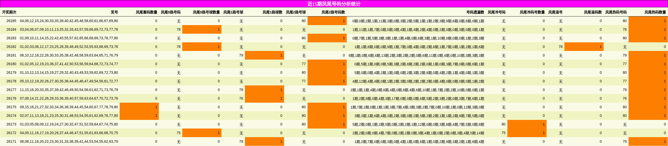The width and height of the screenshot is (668, 146).
Task: Select period cell 26177
Action: point(11,90)
